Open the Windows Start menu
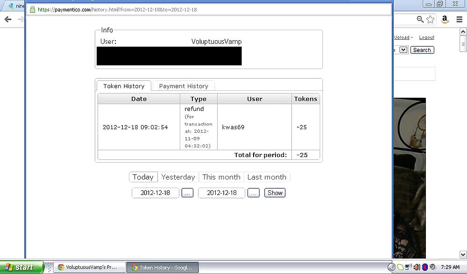The height and width of the screenshot is (274, 467). 21,267
